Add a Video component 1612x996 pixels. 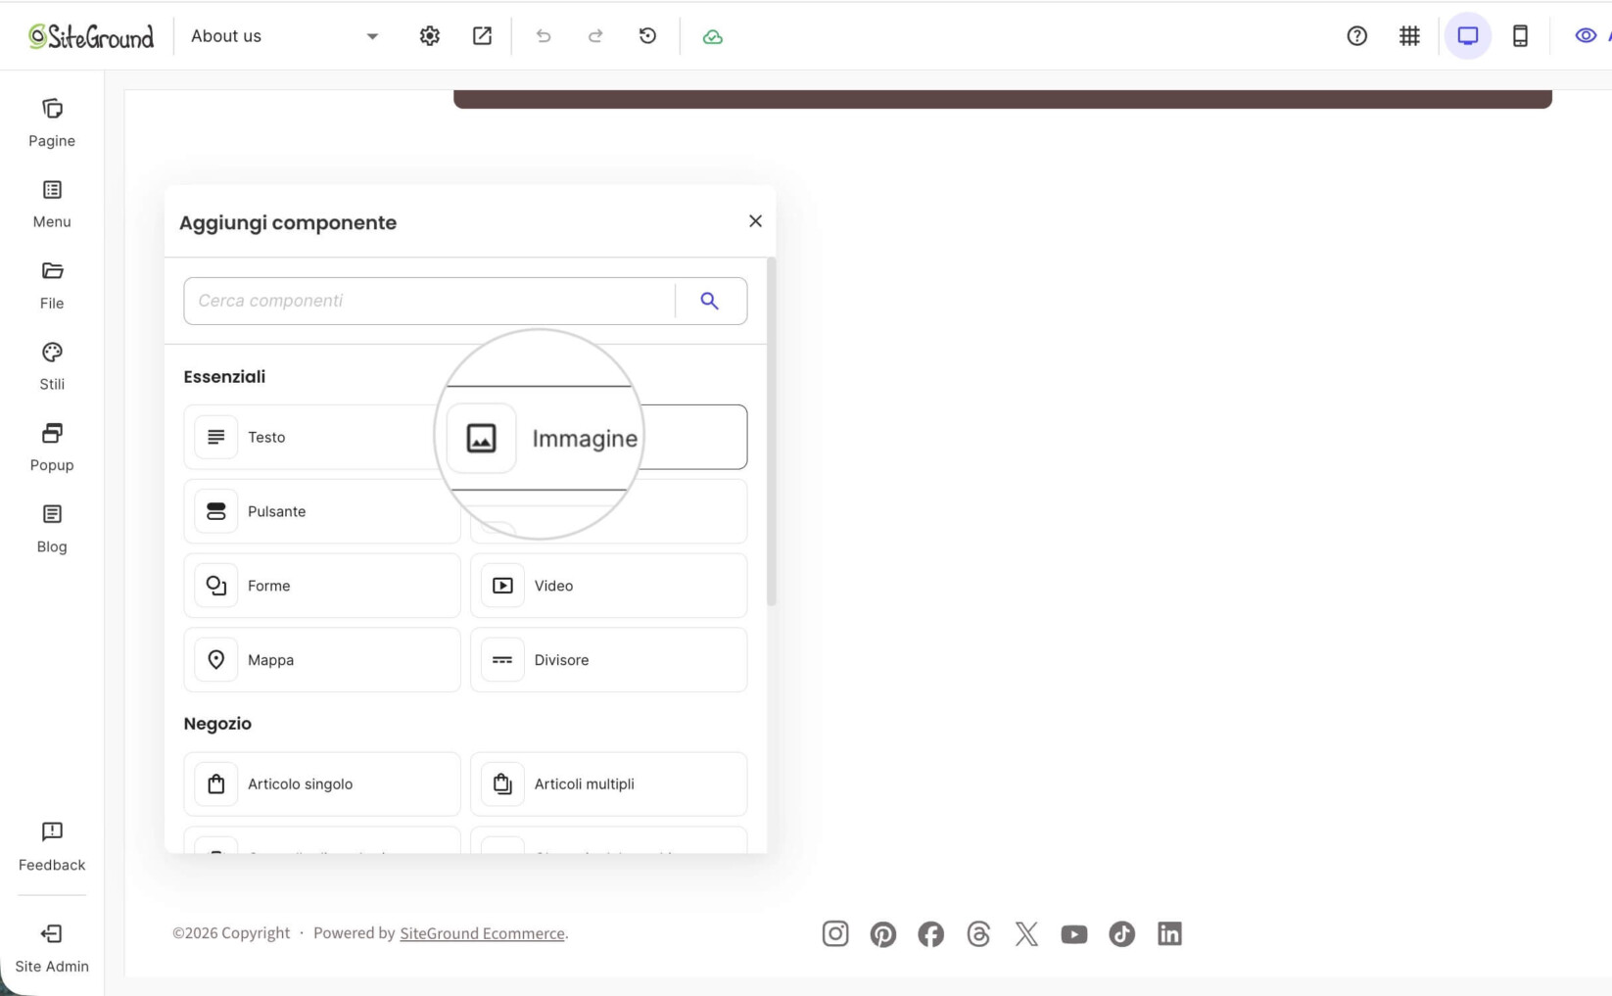click(608, 586)
